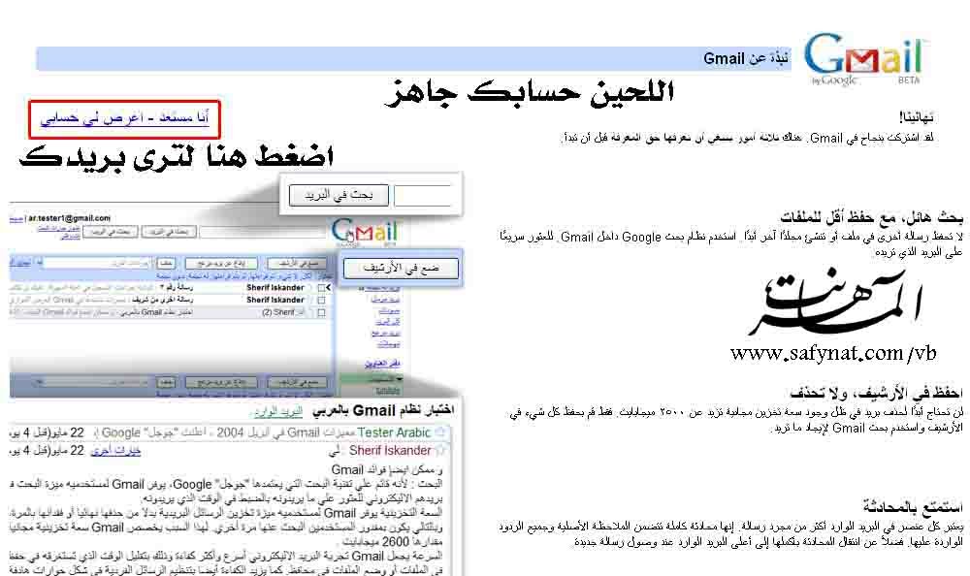
Task: Open the 'أنا مستعد - اعرض لي حسابي' link
Action: coord(124,117)
